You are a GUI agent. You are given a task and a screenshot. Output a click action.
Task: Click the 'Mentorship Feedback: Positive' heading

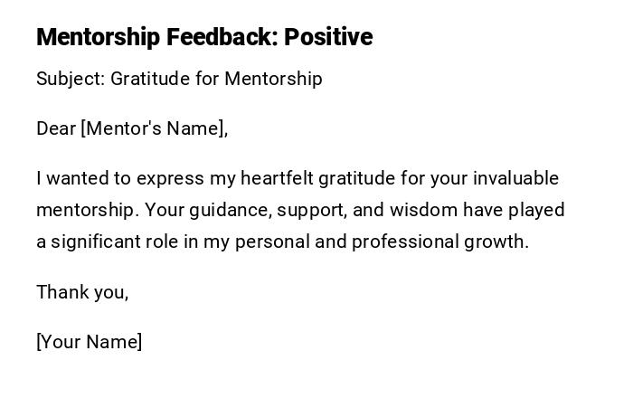pyautogui.click(x=203, y=37)
